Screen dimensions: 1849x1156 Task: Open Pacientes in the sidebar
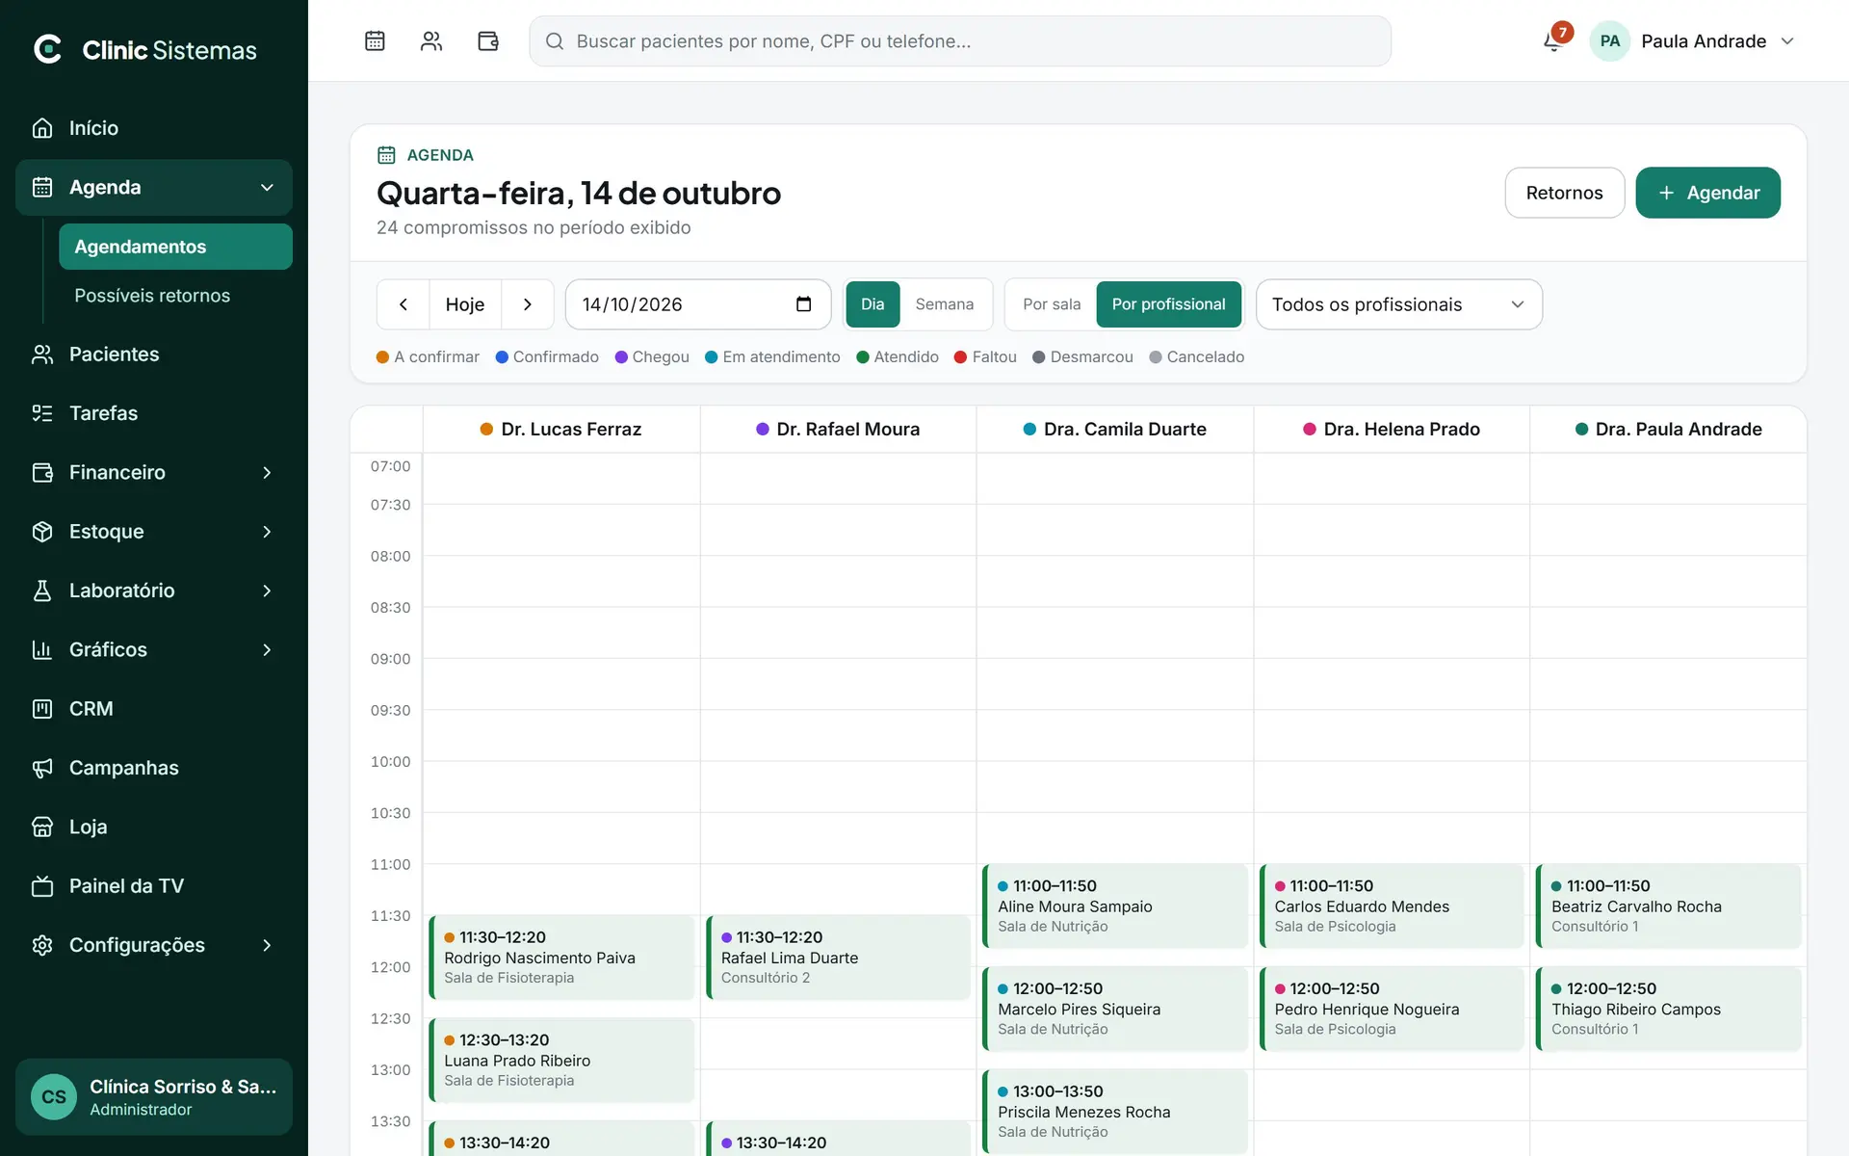click(154, 355)
